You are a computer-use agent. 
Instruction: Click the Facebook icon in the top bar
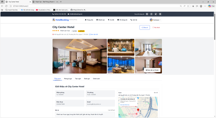pyautogui.click(x=147, y=14)
